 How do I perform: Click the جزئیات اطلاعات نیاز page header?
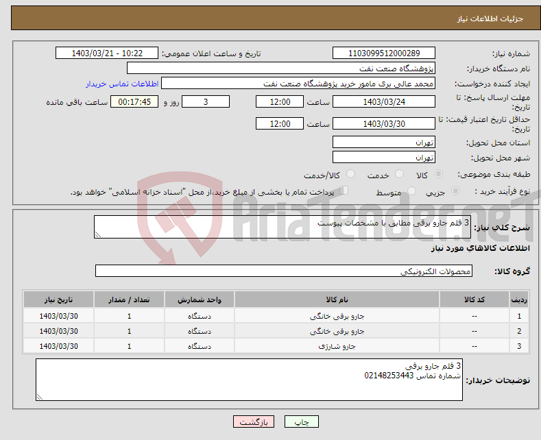490,19
